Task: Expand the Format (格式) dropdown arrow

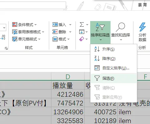Action: click(69, 39)
